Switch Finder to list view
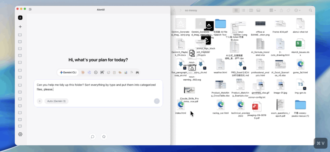 (243, 10)
